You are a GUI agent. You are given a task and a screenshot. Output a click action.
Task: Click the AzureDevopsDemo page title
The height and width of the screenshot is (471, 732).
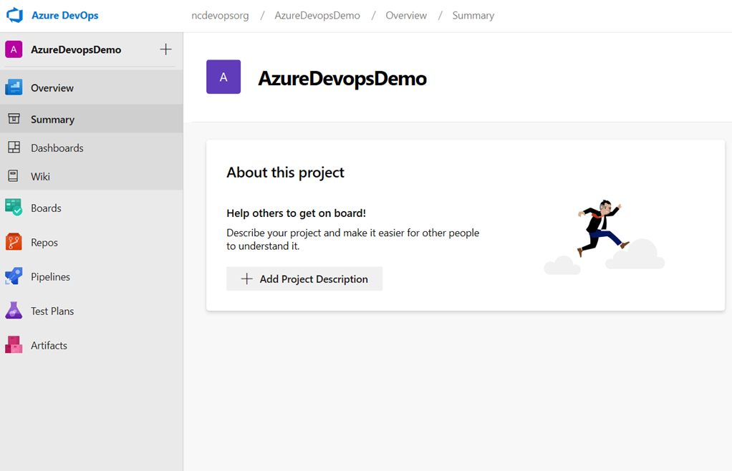[x=342, y=78]
